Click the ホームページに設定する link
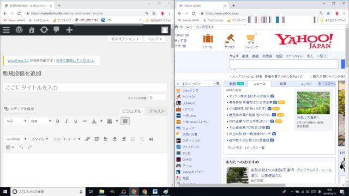This screenshot has height=196, width=349. [197, 27]
